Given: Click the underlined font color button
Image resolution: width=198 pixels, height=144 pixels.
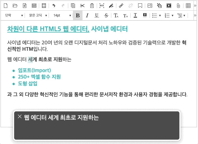Looking at the screenshot, I should [135, 15].
